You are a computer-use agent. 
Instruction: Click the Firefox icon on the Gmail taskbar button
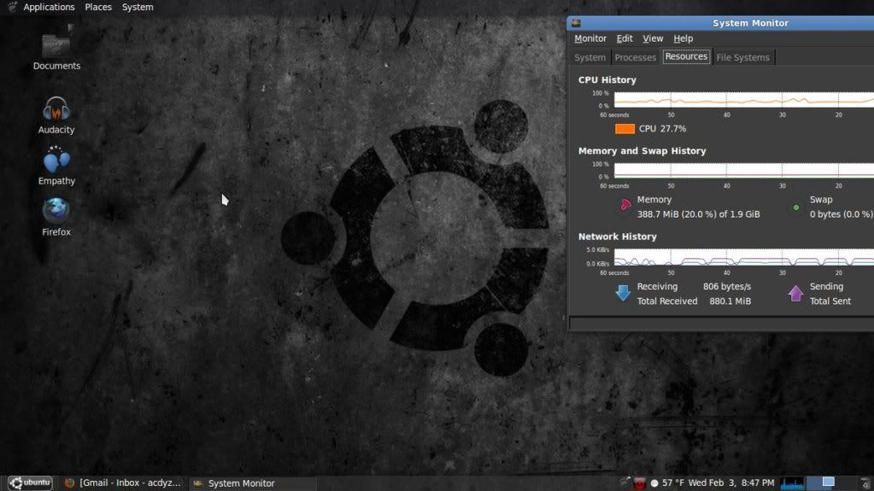coord(69,483)
